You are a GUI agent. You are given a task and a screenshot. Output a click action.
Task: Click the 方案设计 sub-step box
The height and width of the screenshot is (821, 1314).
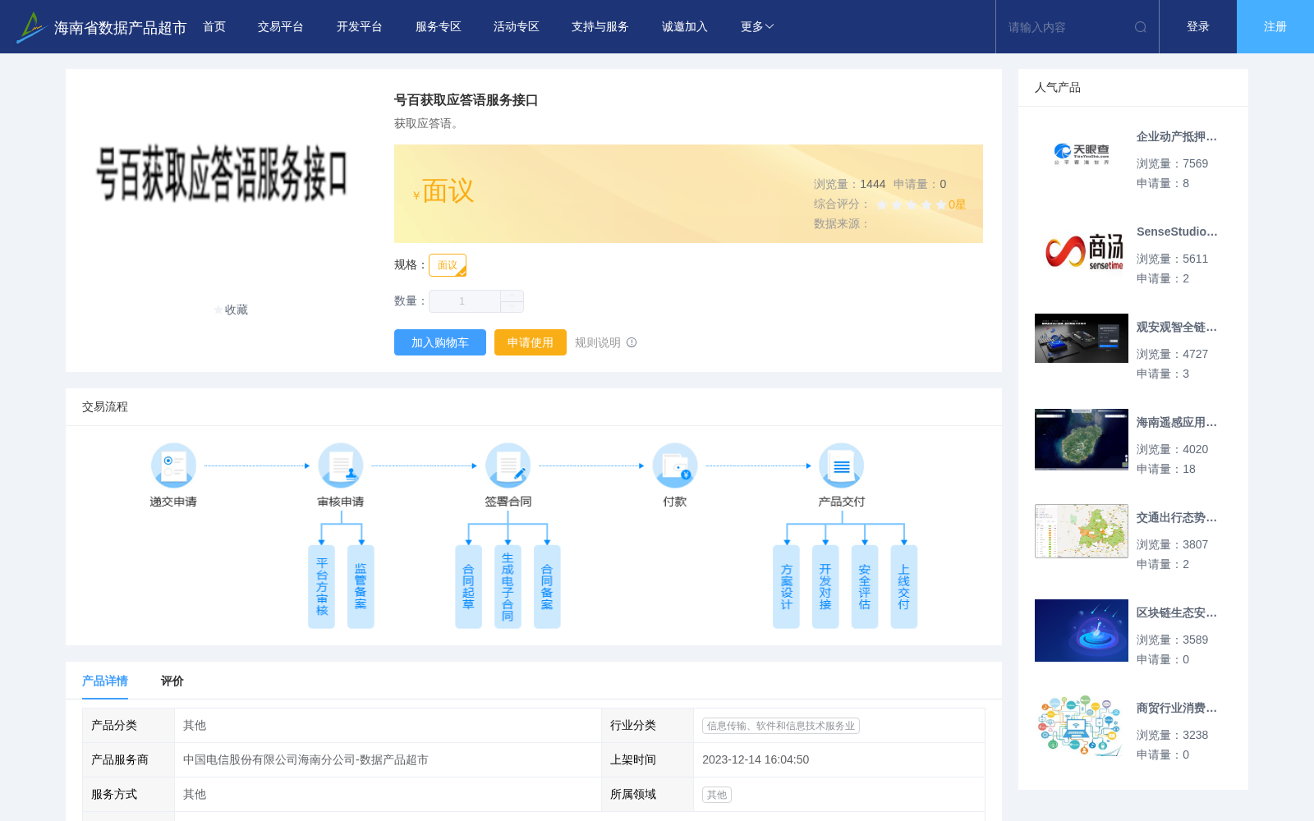click(x=786, y=586)
